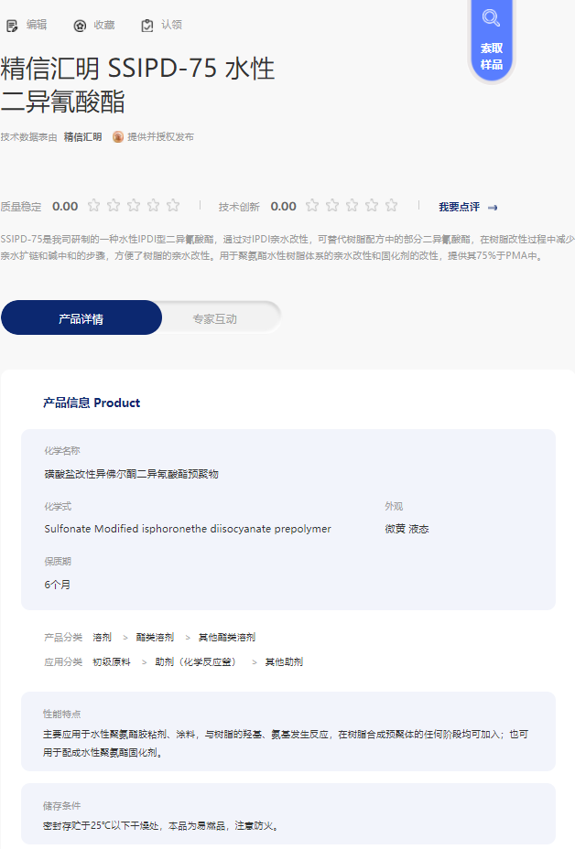Click the 储存条件 section label

61,806
